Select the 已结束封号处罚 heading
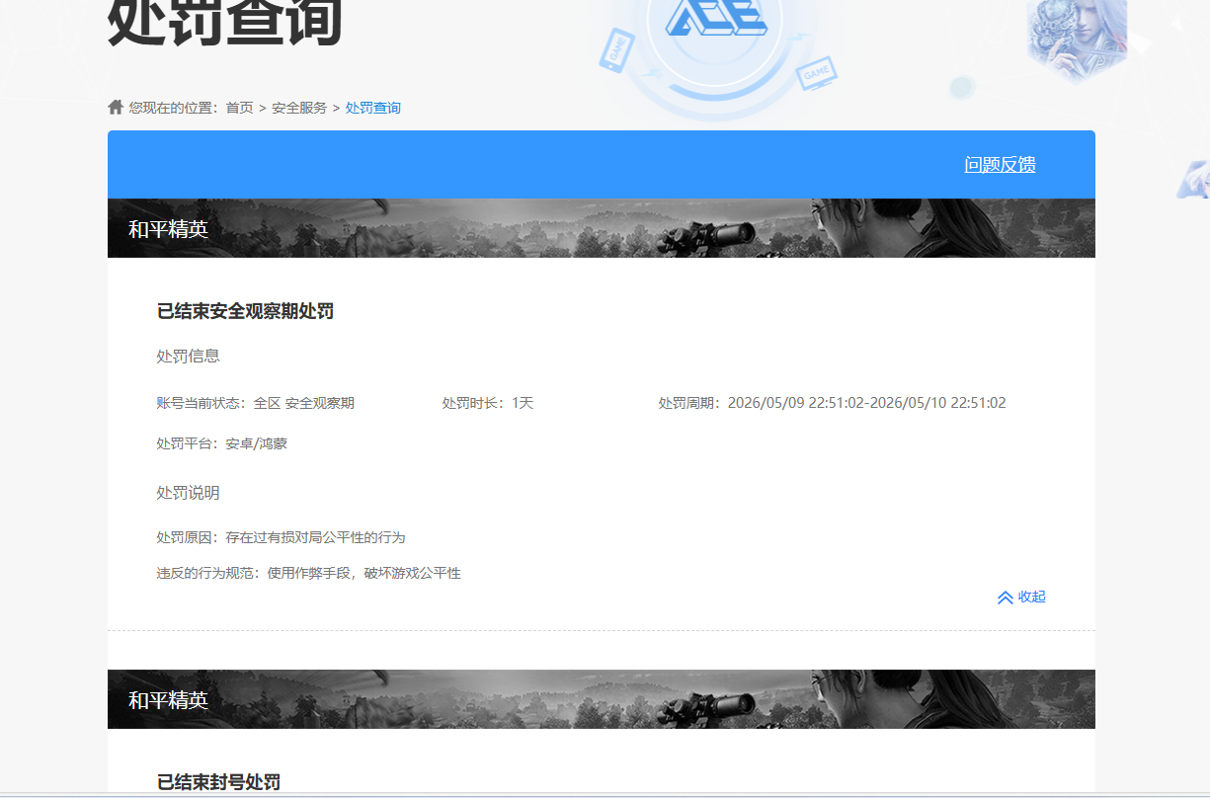Image resolution: width=1210 pixels, height=798 pixels. (x=218, y=782)
